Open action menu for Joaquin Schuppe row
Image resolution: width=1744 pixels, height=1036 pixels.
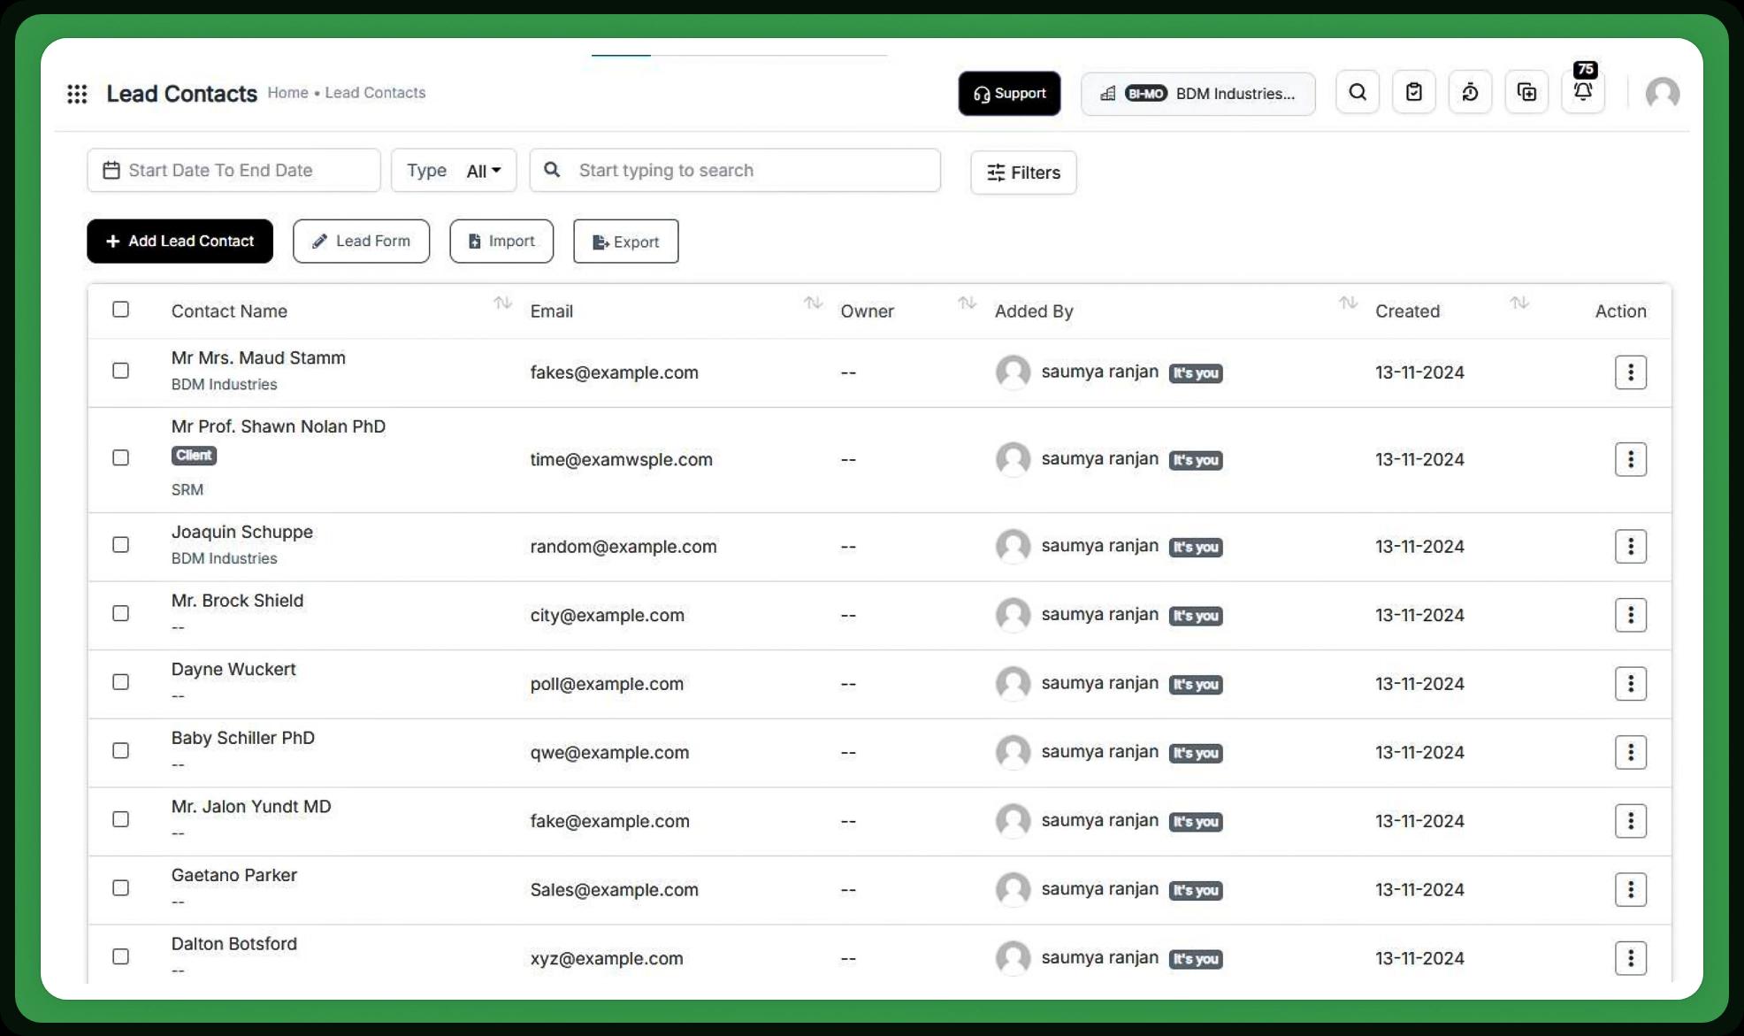[1630, 547]
